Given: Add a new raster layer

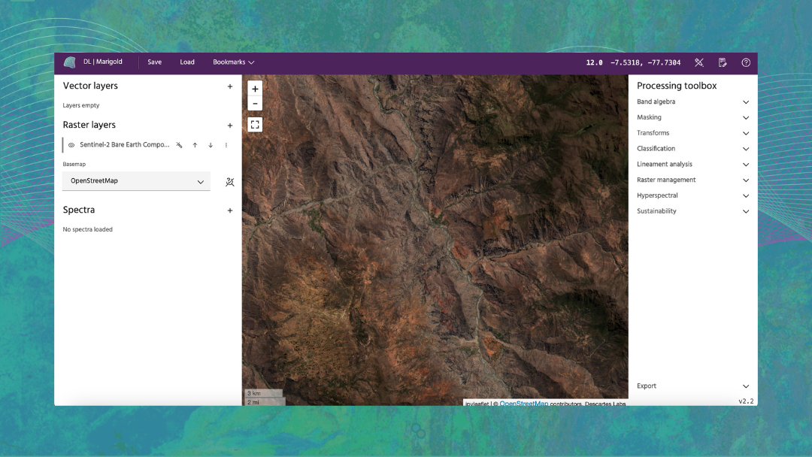Looking at the screenshot, I should [x=230, y=126].
